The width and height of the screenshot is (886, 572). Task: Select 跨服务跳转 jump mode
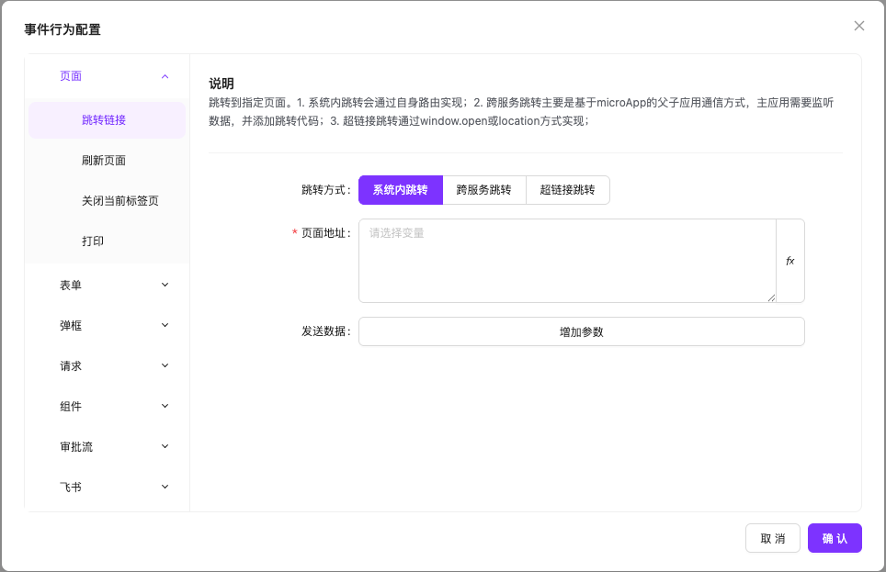[x=483, y=190]
